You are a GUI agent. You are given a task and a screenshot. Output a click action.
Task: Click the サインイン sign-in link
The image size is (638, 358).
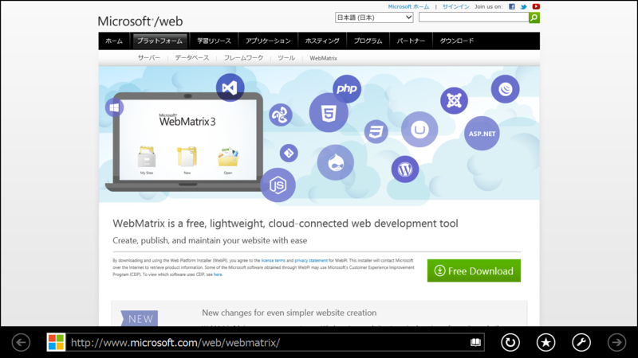point(455,6)
